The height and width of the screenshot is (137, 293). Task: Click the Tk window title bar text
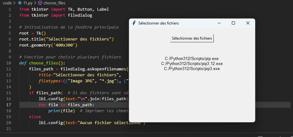point(158,23)
